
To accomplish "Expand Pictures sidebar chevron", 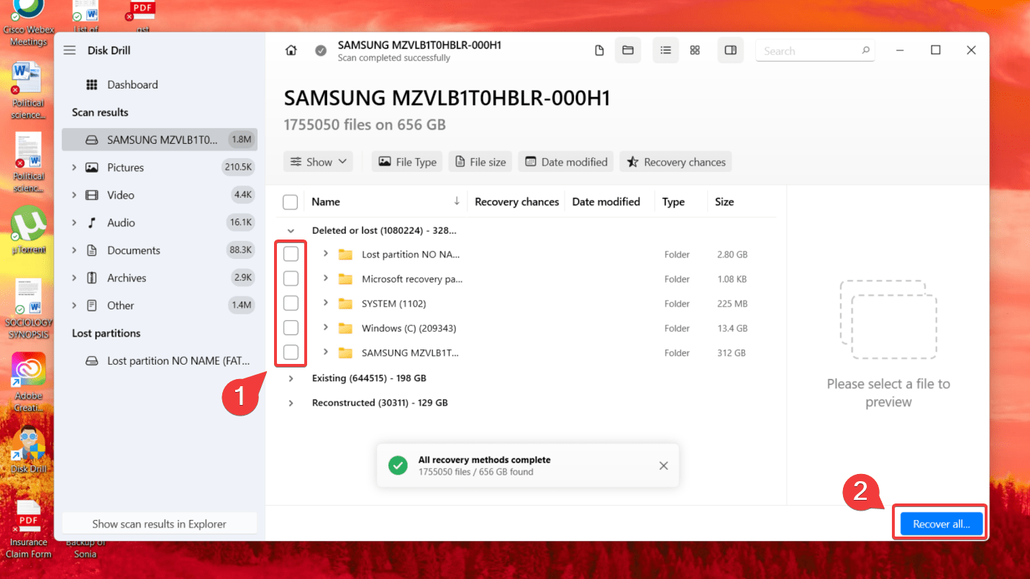I will click(74, 168).
